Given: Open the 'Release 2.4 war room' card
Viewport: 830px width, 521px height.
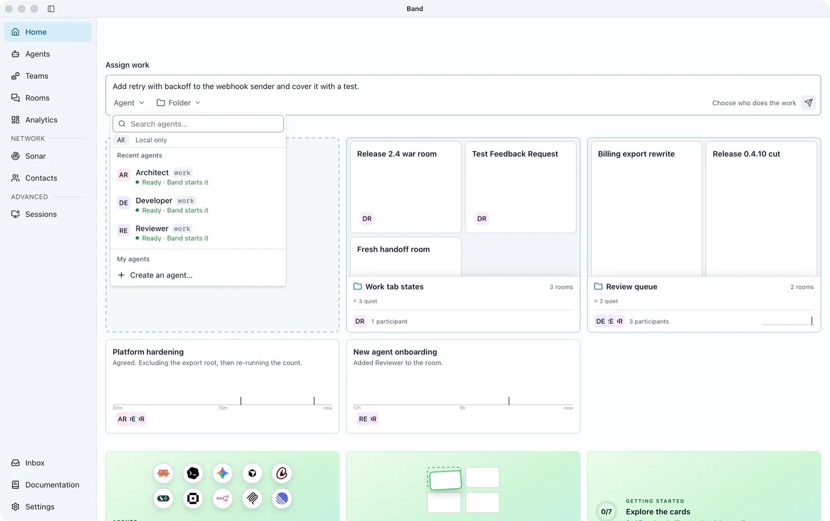Looking at the screenshot, I should pyautogui.click(x=406, y=187).
